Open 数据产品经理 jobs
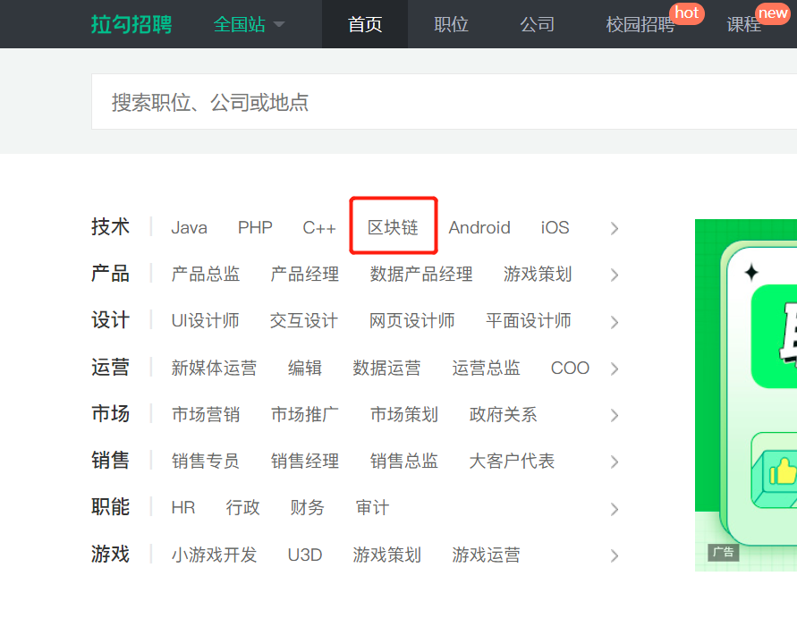797x627 pixels. click(421, 275)
